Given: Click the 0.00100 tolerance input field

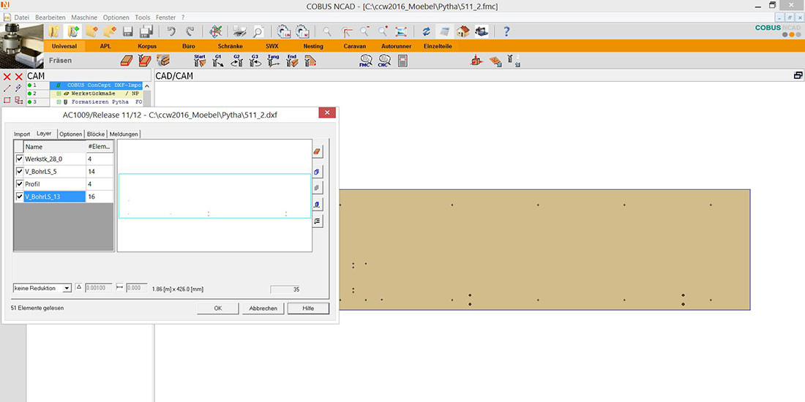Looking at the screenshot, I should point(97,288).
